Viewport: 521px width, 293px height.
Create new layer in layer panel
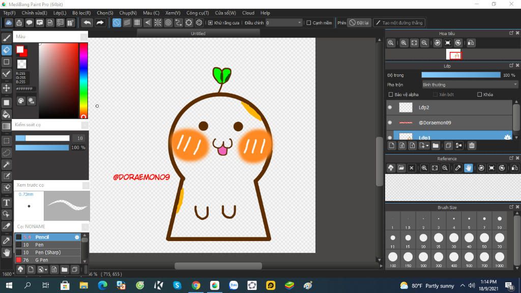pyautogui.click(x=392, y=145)
